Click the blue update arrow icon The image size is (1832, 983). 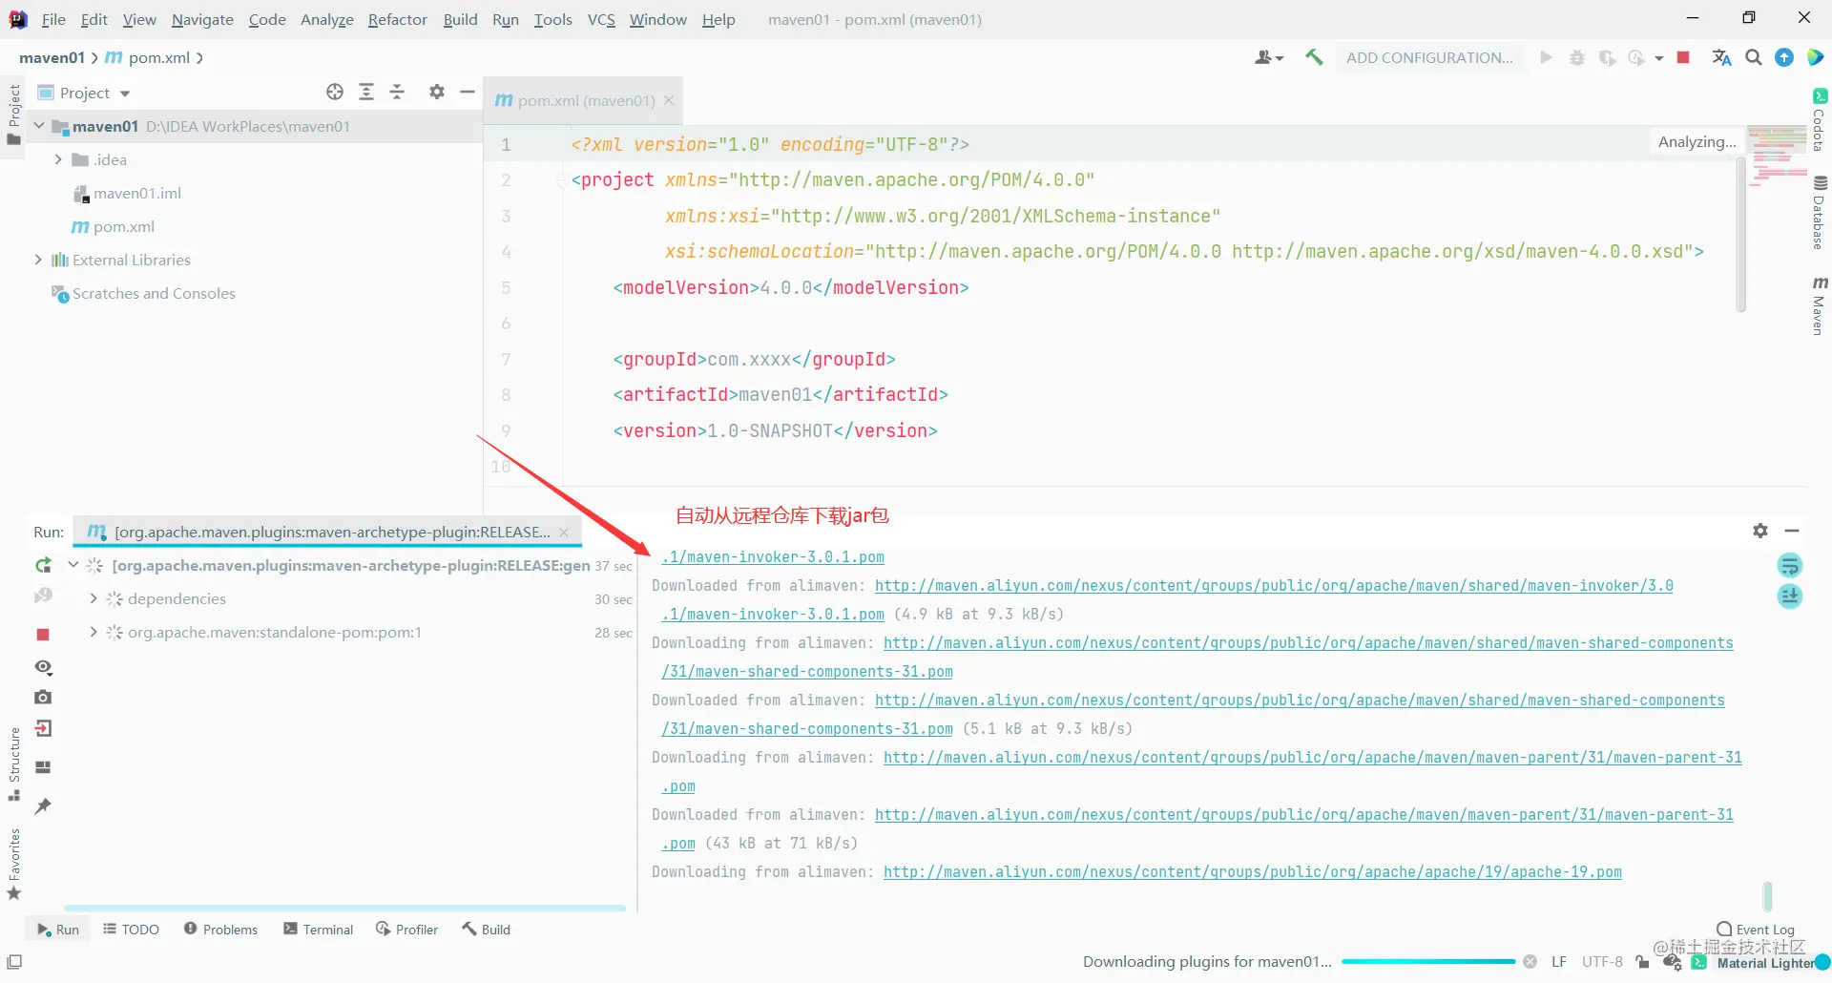[x=1784, y=57]
